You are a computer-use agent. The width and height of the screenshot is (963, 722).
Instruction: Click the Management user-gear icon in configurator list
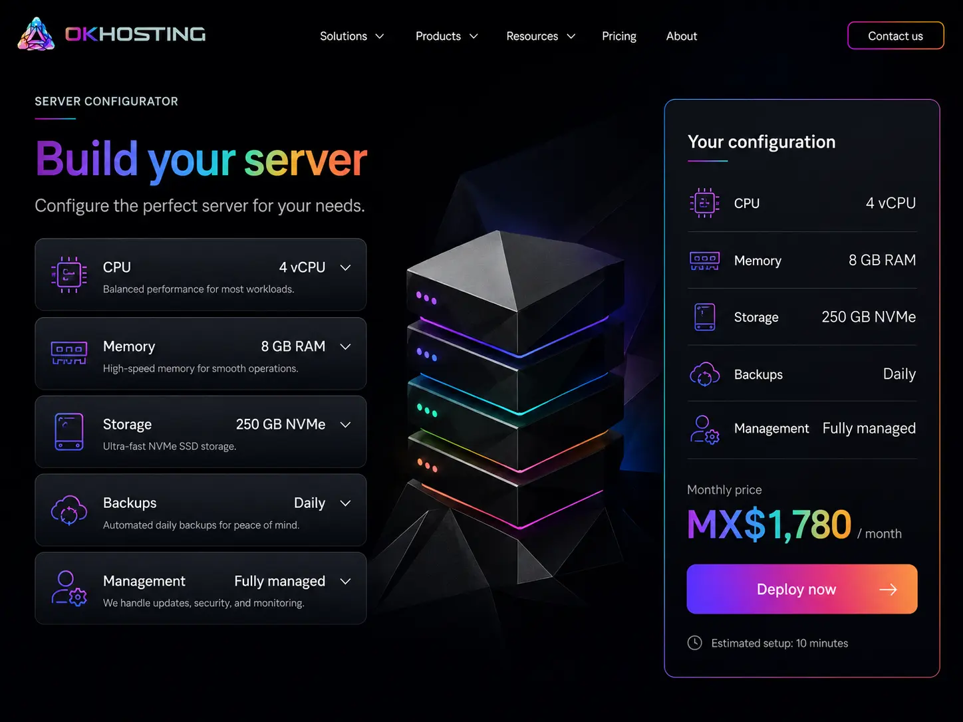tap(69, 588)
